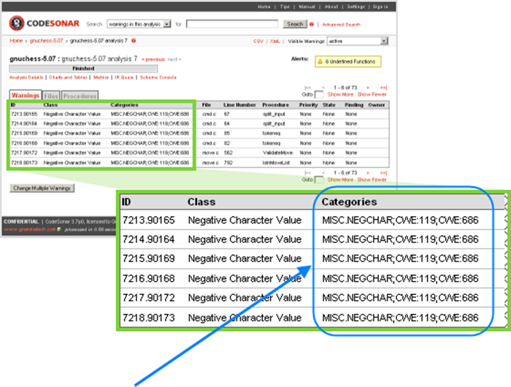Click line number 85 in the tokeneq row

pyautogui.click(x=227, y=134)
